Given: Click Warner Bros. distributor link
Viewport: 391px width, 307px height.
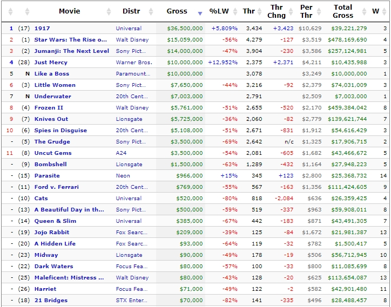Looking at the screenshot, I should coord(134,62).
